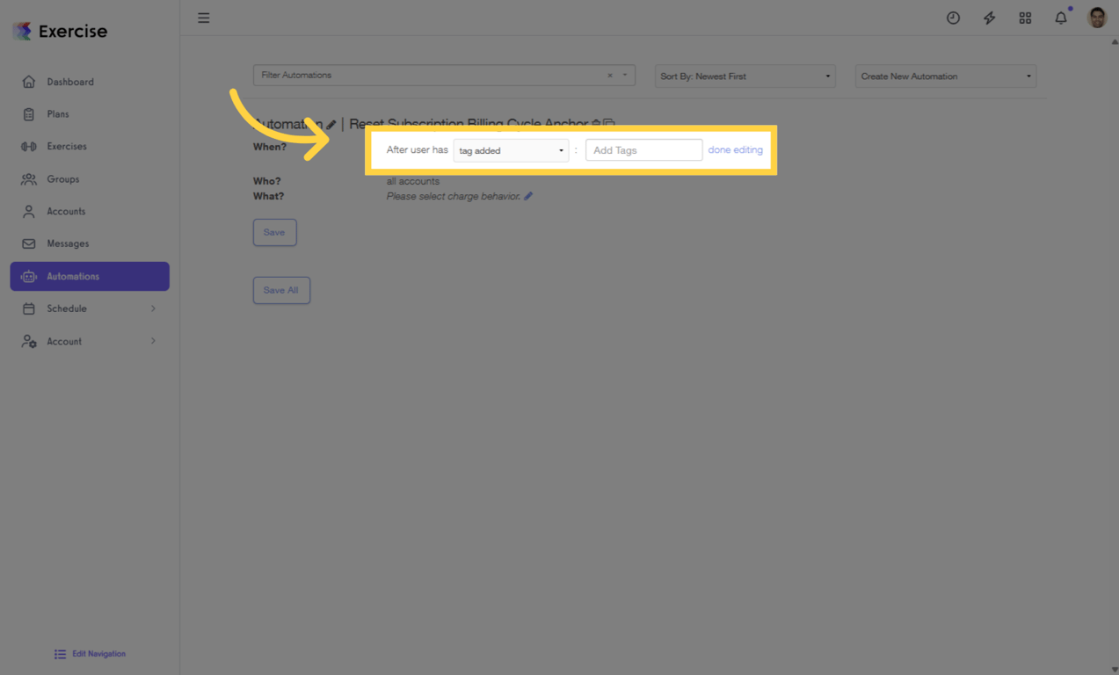Expand the Schedule submenu chevron
The image size is (1119, 675).
pos(153,308)
